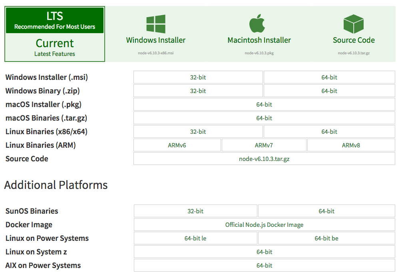The width and height of the screenshot is (402, 278).
Task: Open the Windows Installer link
Action: (155, 40)
